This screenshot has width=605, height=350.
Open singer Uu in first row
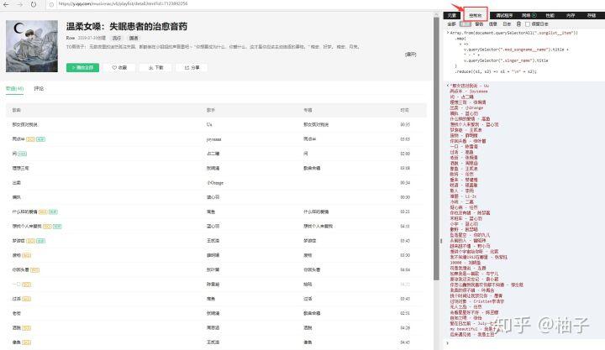point(209,124)
